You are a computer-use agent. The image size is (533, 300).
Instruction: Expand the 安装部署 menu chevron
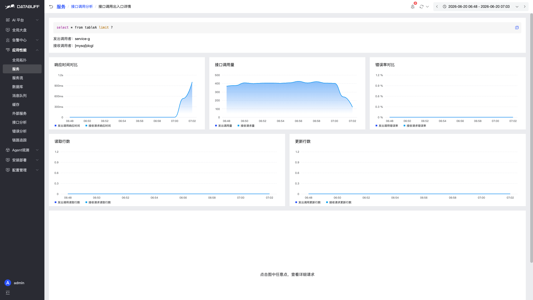click(37, 160)
